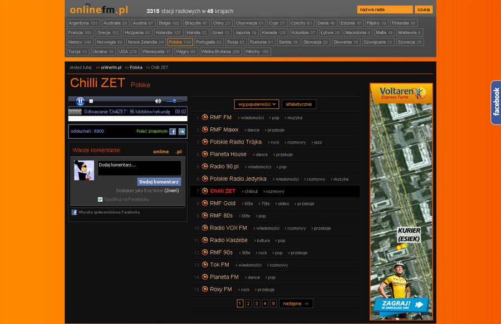
Task: Click the Zmień user link
Action: tap(171, 191)
